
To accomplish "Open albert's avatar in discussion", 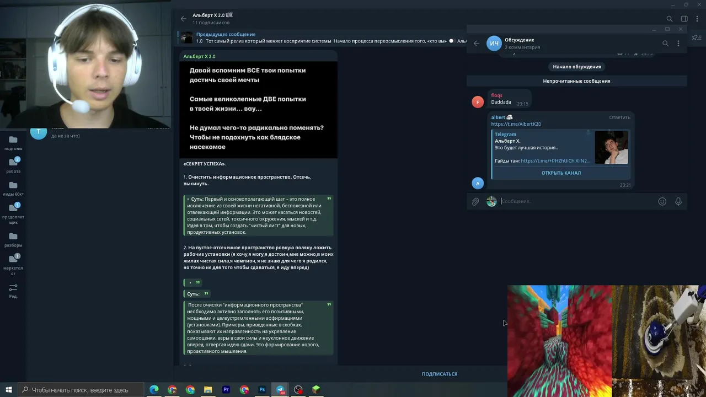I will coord(478,183).
